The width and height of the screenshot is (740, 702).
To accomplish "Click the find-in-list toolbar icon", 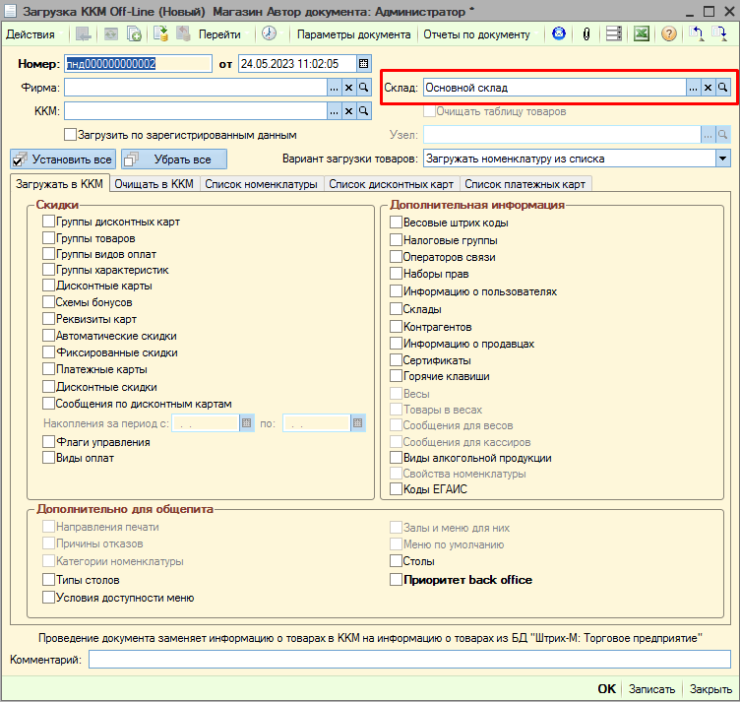I will 83,34.
